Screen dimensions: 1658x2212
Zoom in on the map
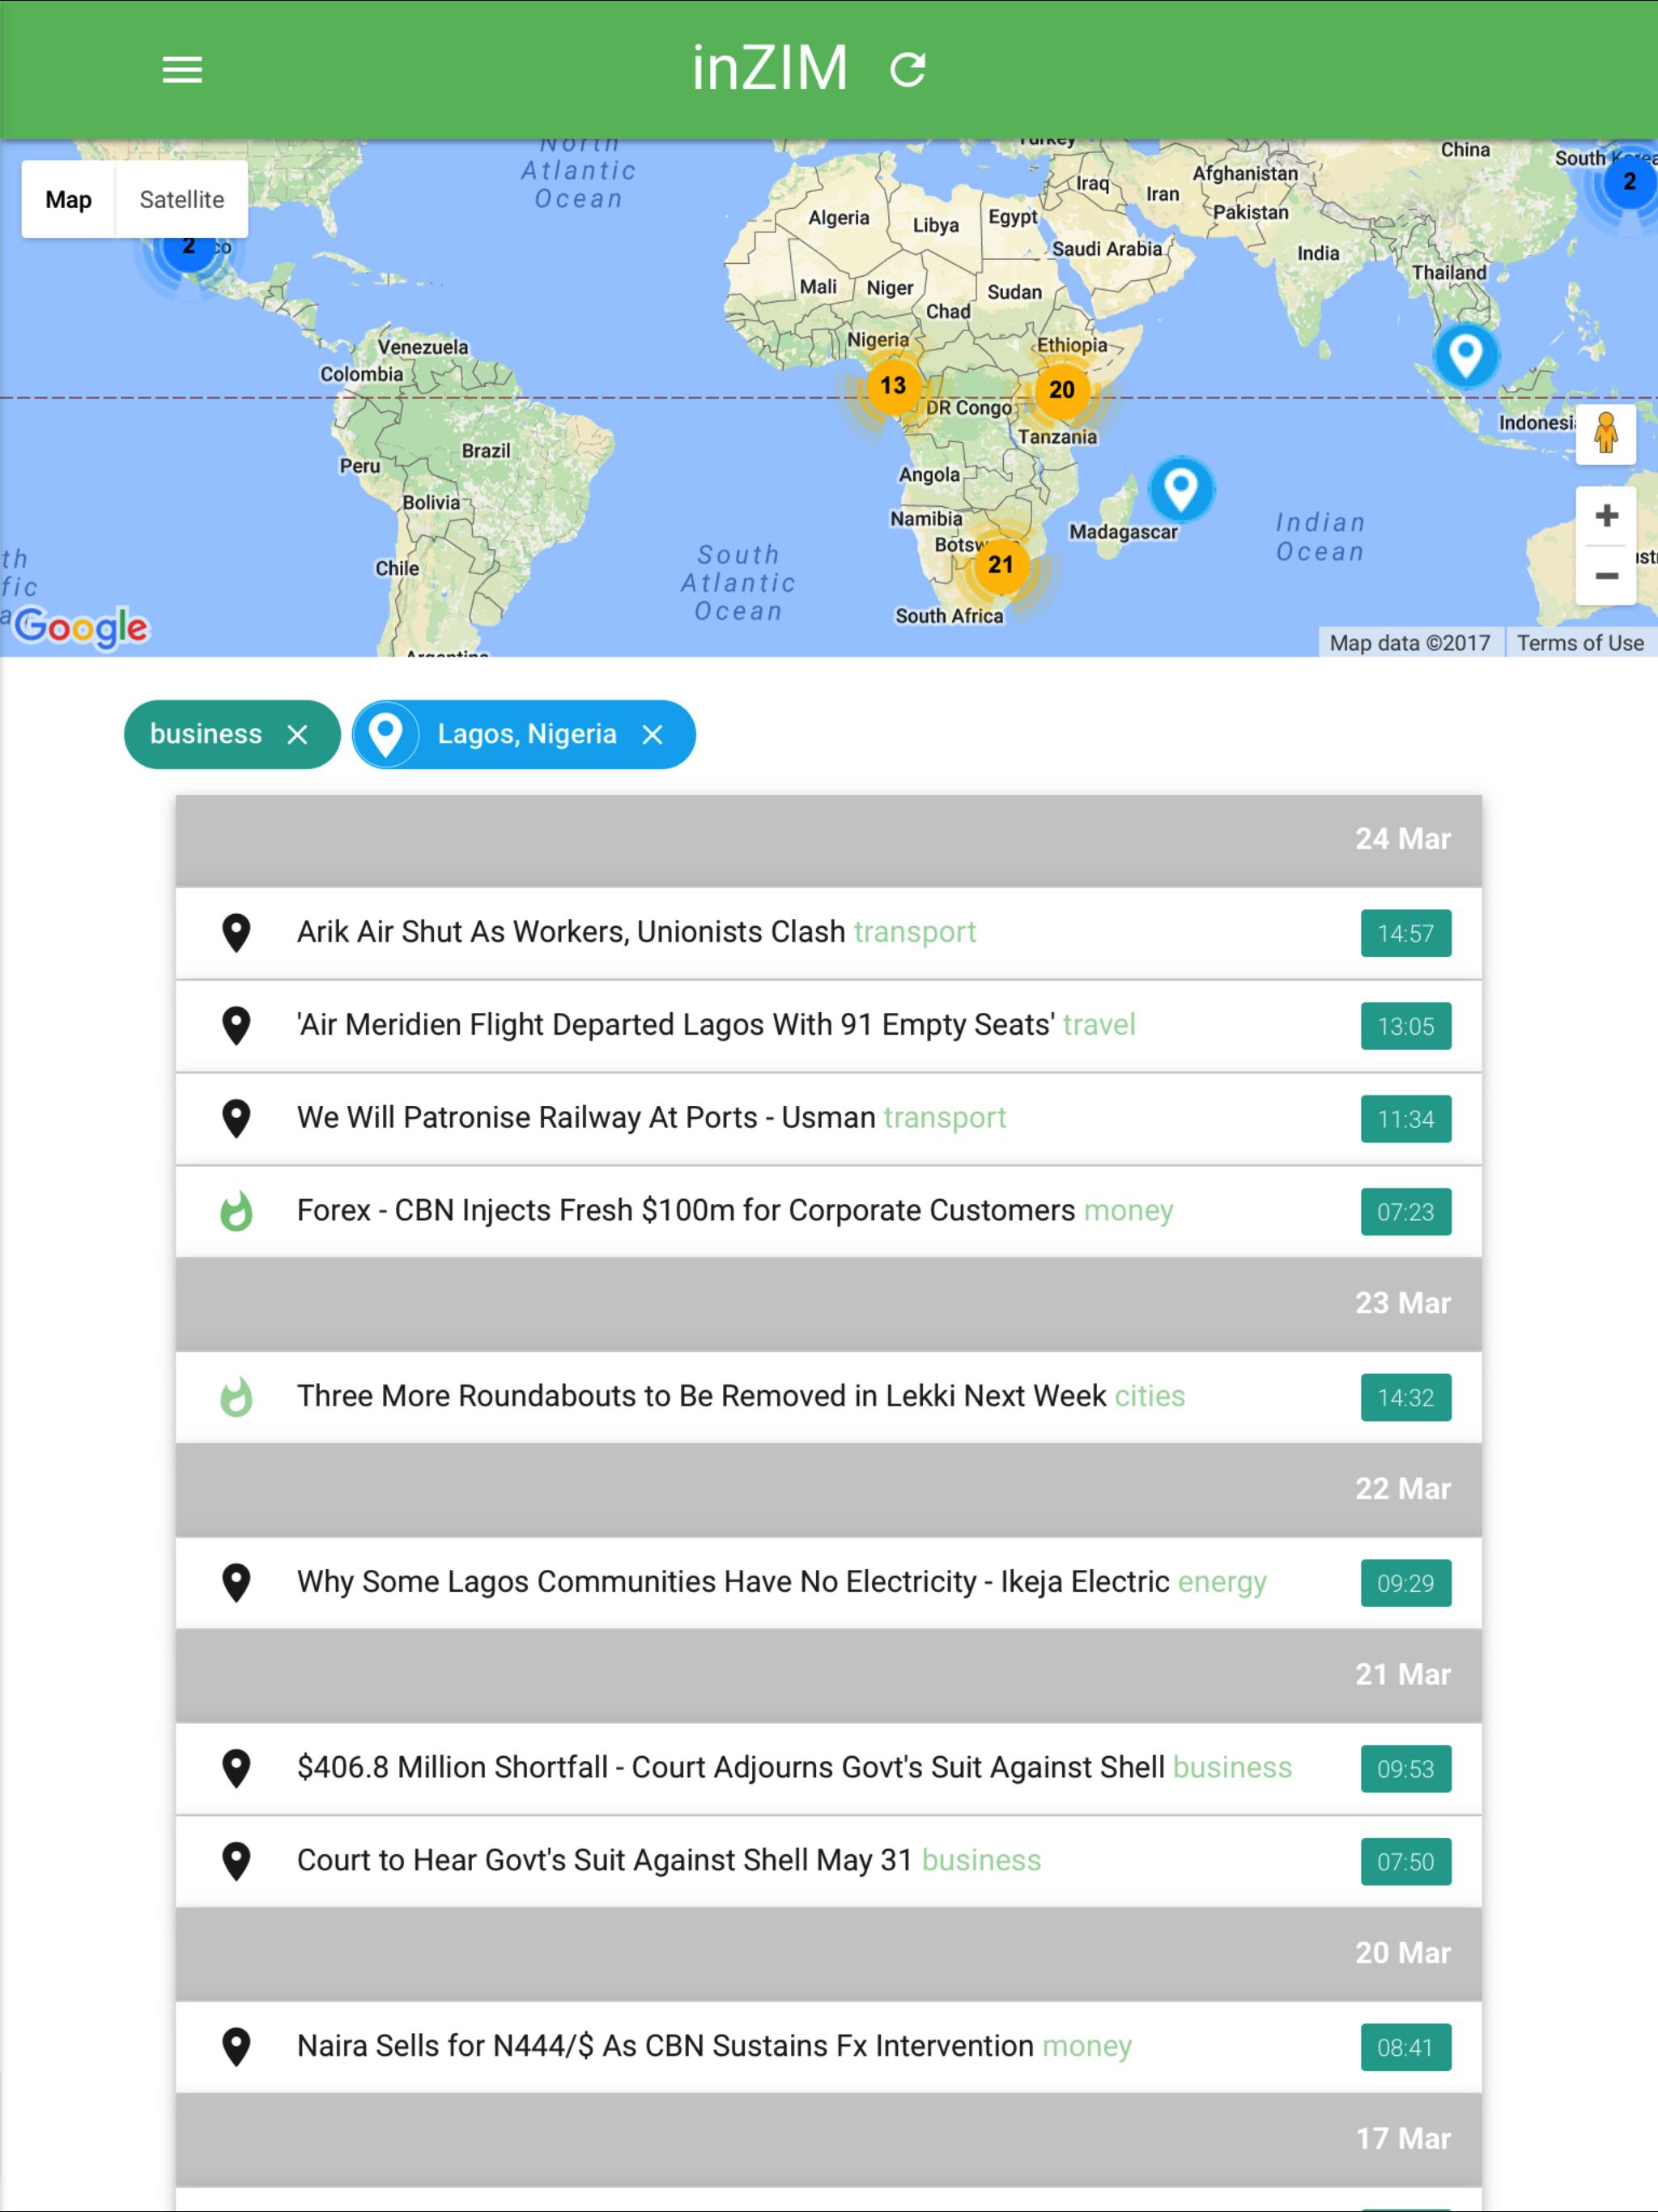(1606, 516)
